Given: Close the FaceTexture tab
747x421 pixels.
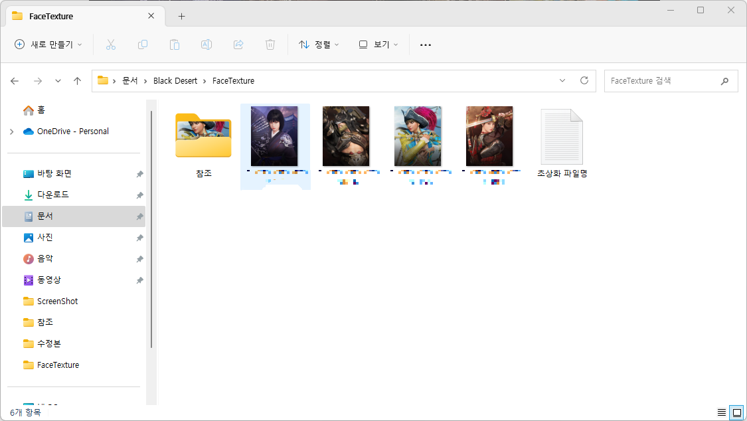Looking at the screenshot, I should [x=151, y=16].
